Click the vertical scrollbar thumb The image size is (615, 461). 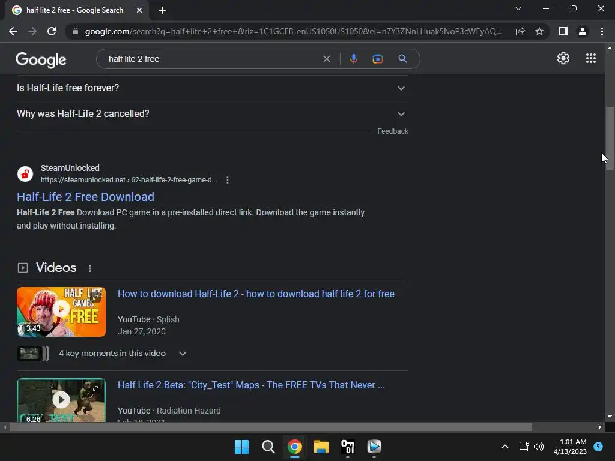pos(610,139)
